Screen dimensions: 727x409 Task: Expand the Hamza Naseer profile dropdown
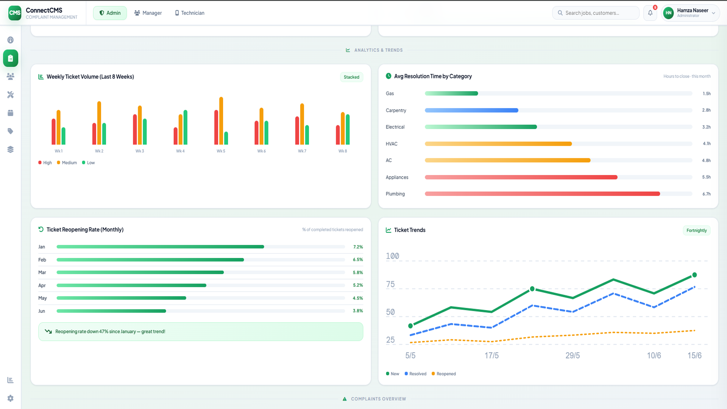point(690,13)
